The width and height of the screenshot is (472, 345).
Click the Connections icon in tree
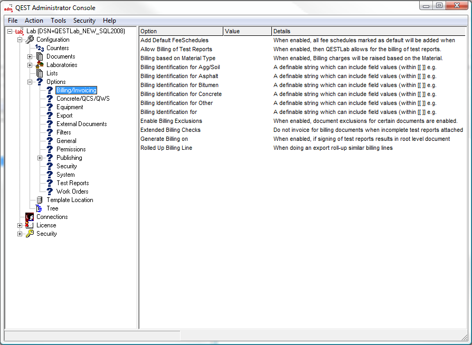tap(30, 217)
